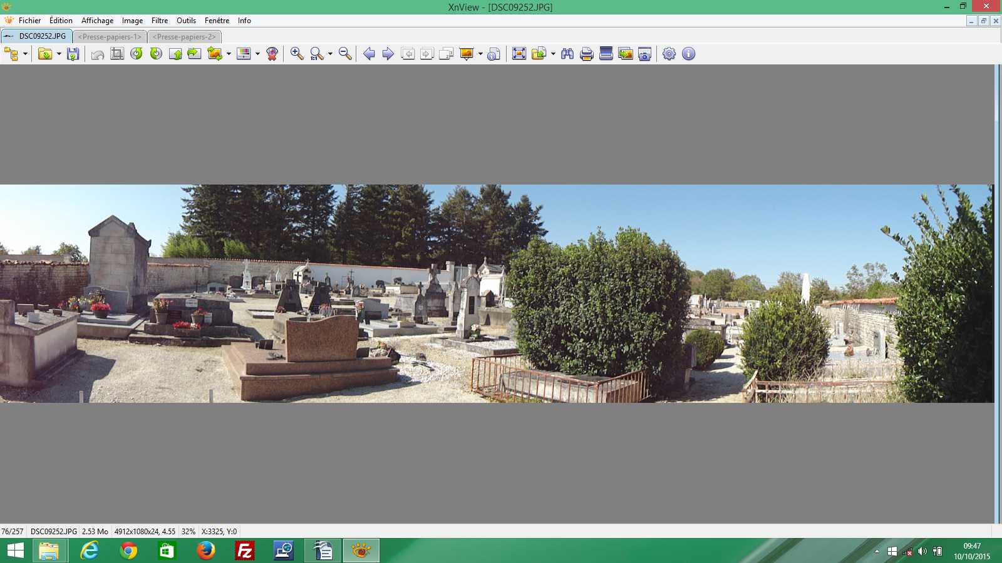Screen dimensions: 1002x563
Task: Open the Filtre menu
Action: point(160,21)
